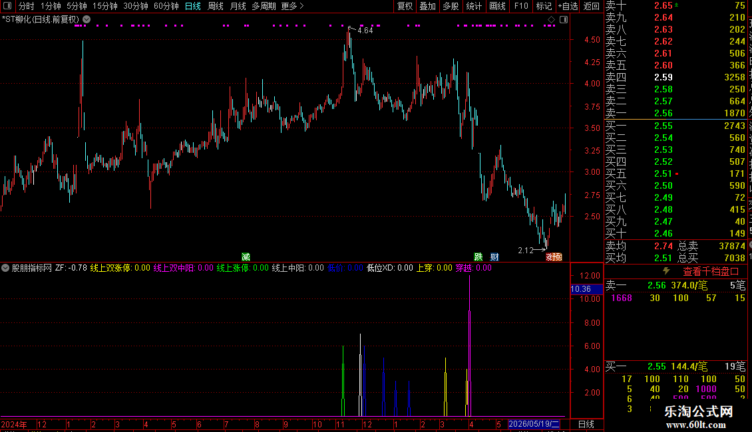752x432 pixels.
Task: Select the 买十 2.46 order row
Action: click(675, 233)
